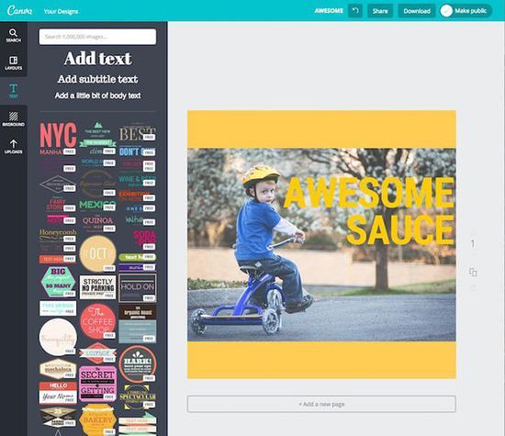Click the Share button
This screenshot has height=436, width=505.
(x=380, y=11)
